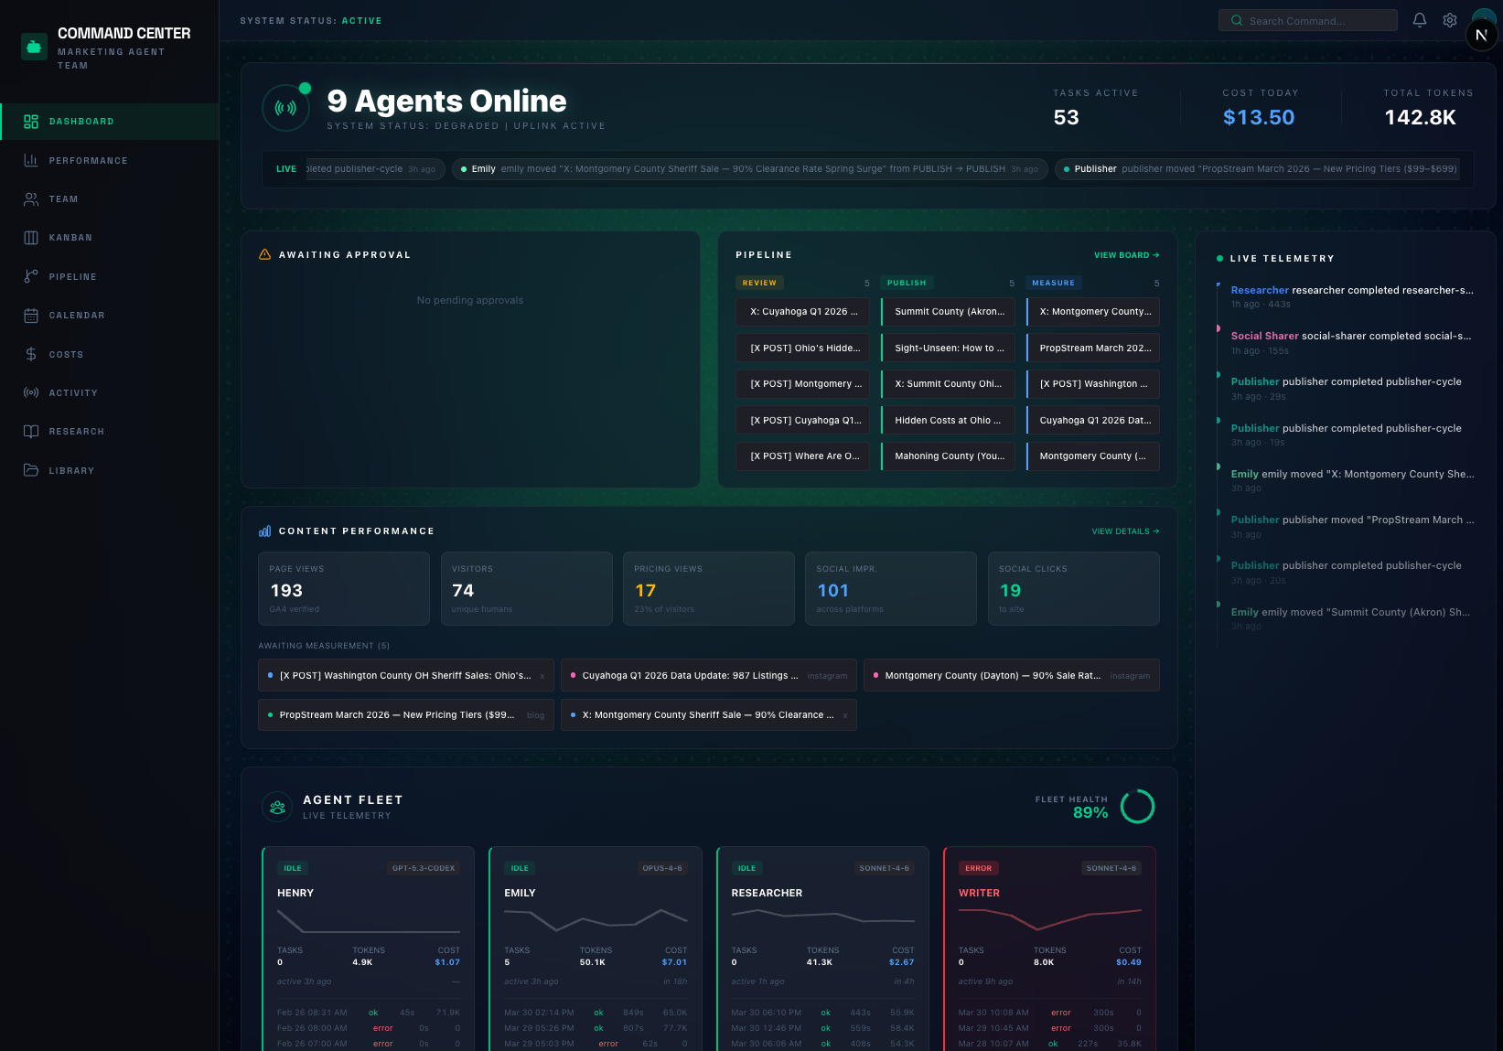This screenshot has width=1503, height=1051.
Task: Click the Content Performance bar chart icon
Action: (x=264, y=531)
